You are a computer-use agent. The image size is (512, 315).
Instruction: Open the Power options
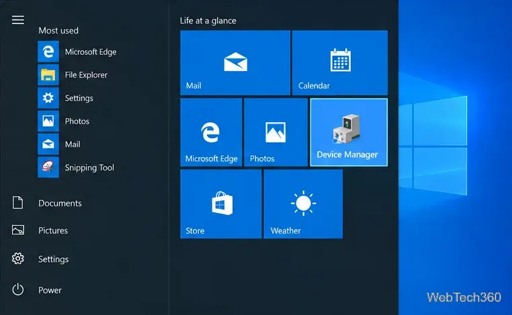click(x=36, y=290)
